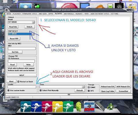Open the black square icon on top dock
This screenshot has width=138, height=115.
tap(119, 6)
